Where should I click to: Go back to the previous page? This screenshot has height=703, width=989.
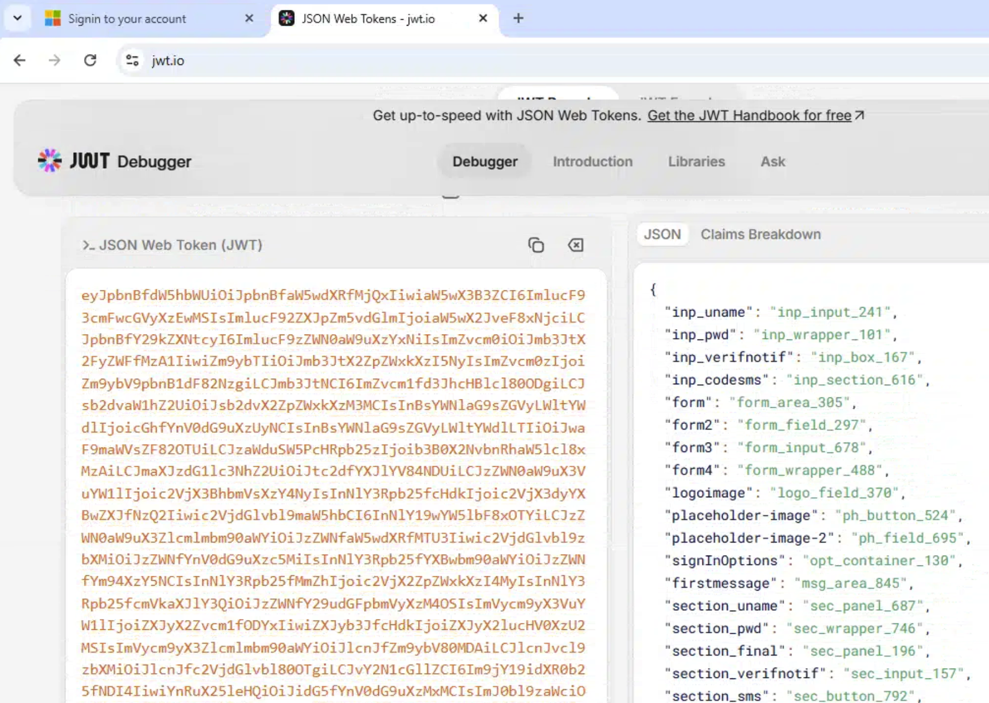20,60
